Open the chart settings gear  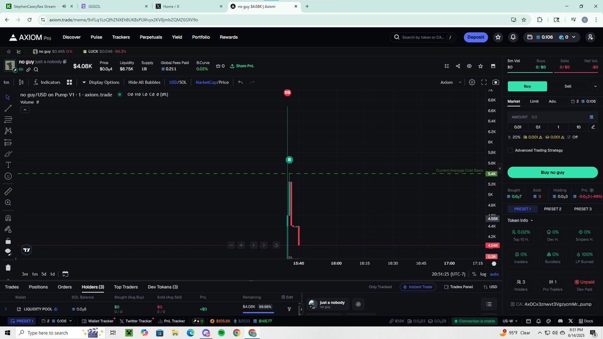(x=472, y=82)
